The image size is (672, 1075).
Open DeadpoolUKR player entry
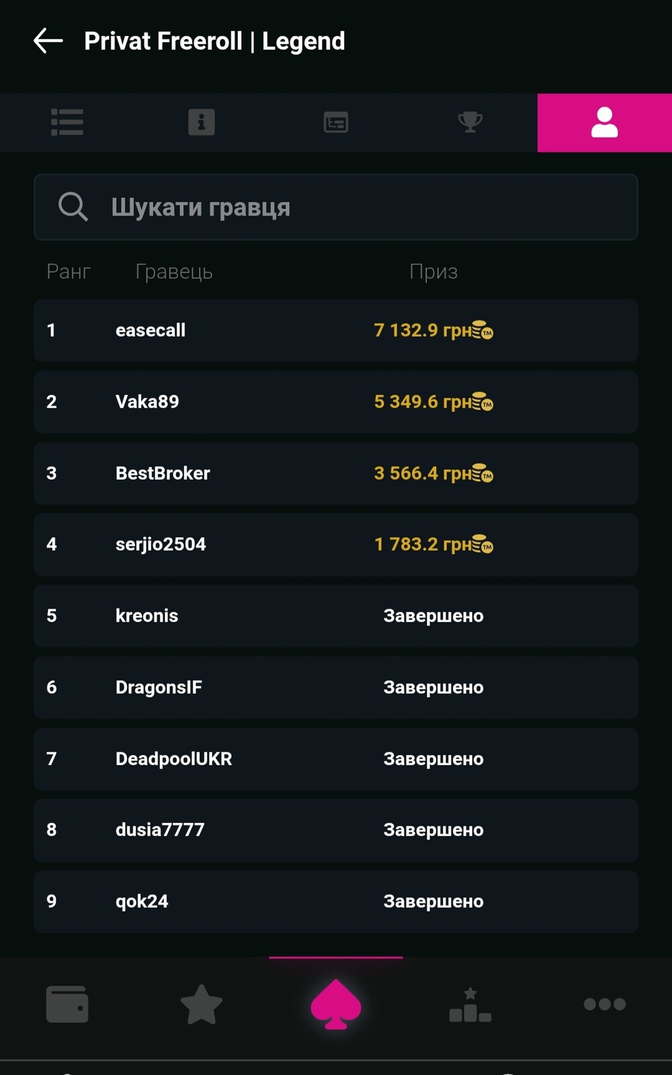click(x=173, y=759)
